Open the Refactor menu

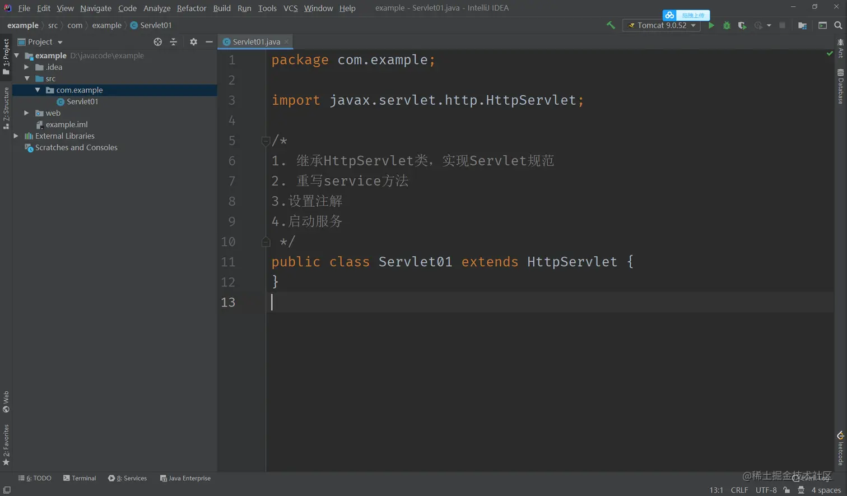click(192, 8)
